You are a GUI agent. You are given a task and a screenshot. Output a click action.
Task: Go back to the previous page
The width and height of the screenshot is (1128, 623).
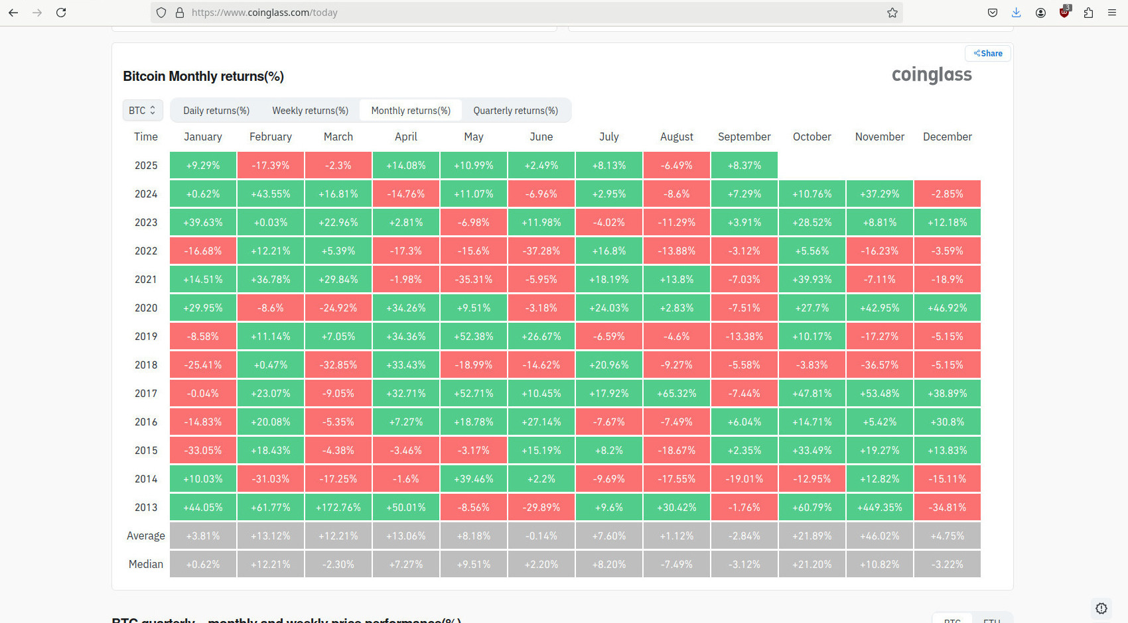point(13,13)
